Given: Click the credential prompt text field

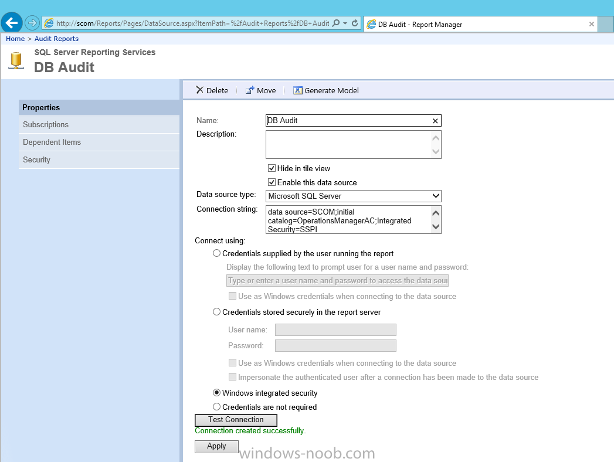Looking at the screenshot, I should click(x=337, y=281).
